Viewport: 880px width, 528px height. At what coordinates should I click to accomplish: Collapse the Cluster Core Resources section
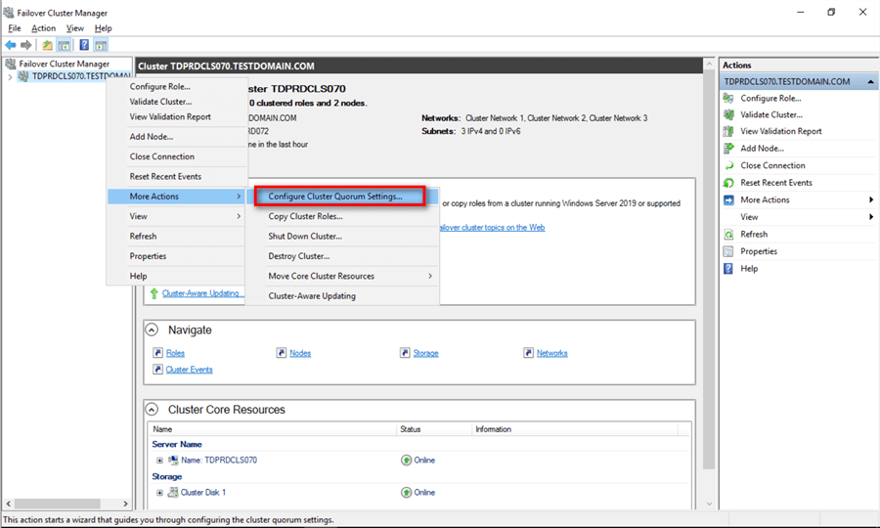153,410
